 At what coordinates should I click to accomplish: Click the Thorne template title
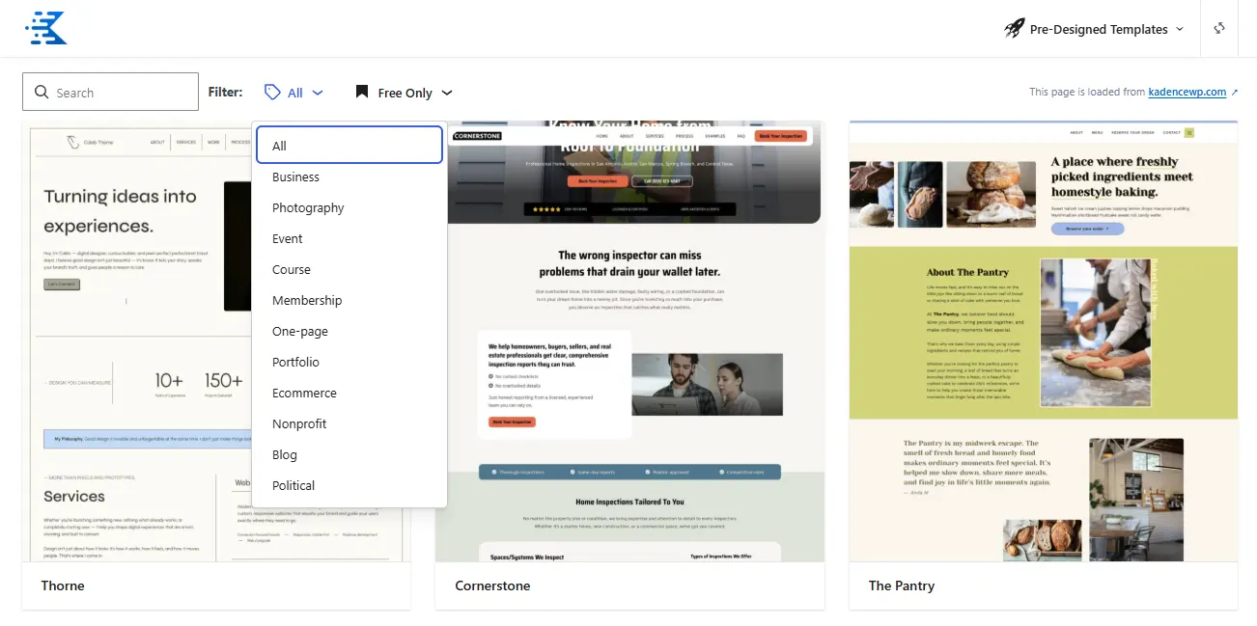pyautogui.click(x=63, y=585)
